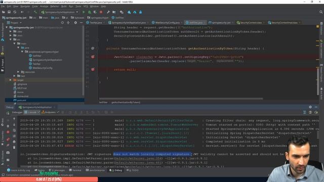Click the camera thread dump icon
This screenshot has width=324, height=182.
pos(8,153)
